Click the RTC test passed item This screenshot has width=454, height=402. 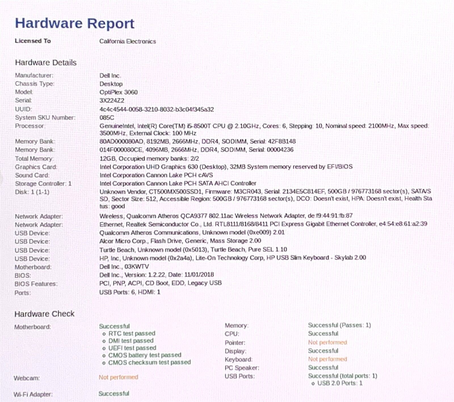pos(132,333)
